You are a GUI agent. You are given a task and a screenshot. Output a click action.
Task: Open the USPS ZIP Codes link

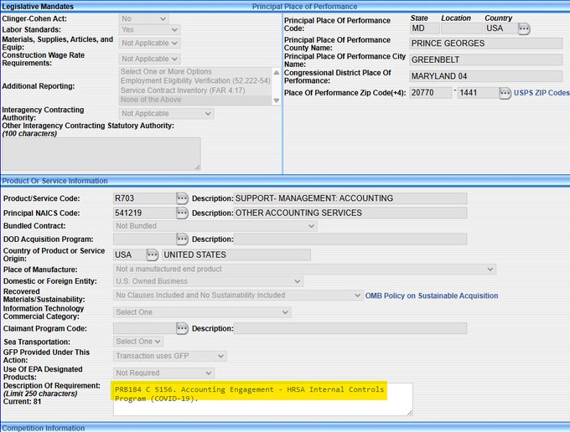[541, 93]
